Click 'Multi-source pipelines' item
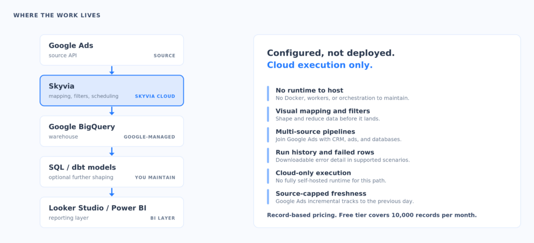The width and height of the screenshot is (534, 243). point(315,132)
